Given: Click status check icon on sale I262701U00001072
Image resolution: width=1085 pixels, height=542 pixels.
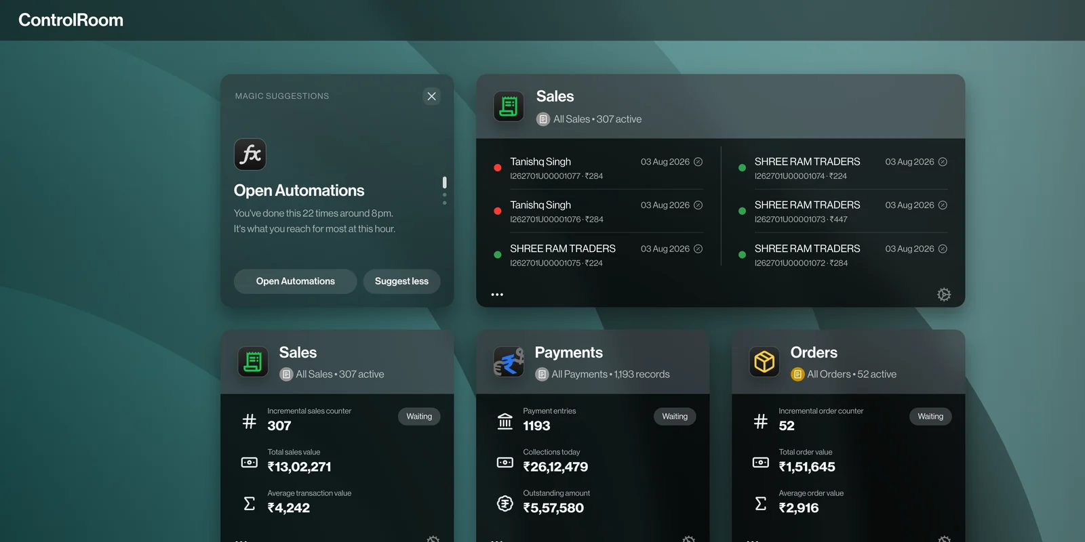Looking at the screenshot, I should click(x=943, y=249).
